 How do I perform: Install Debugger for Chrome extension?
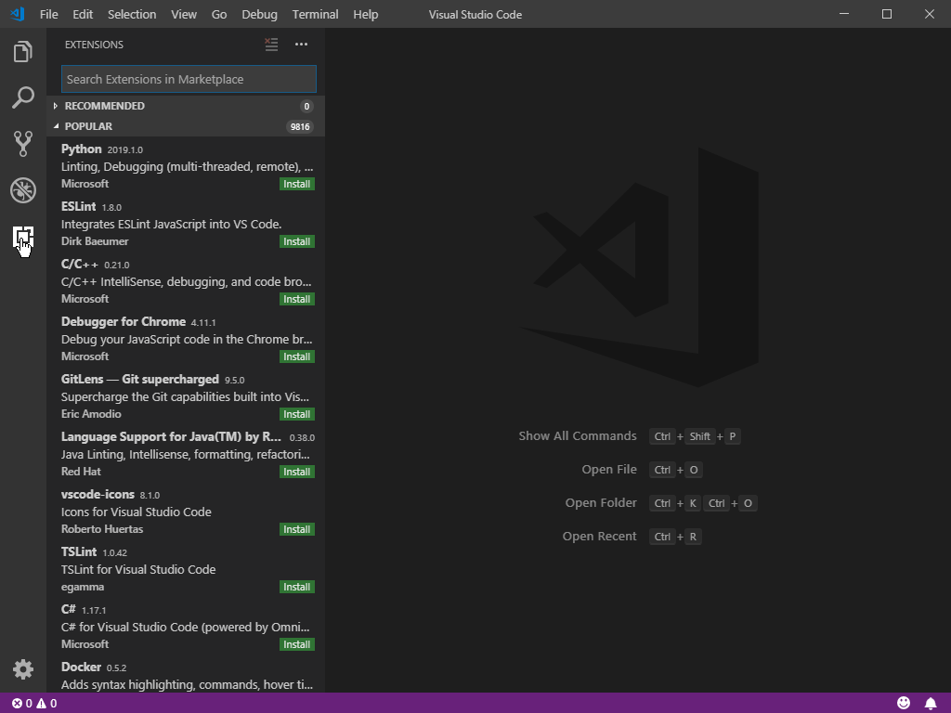[297, 356]
